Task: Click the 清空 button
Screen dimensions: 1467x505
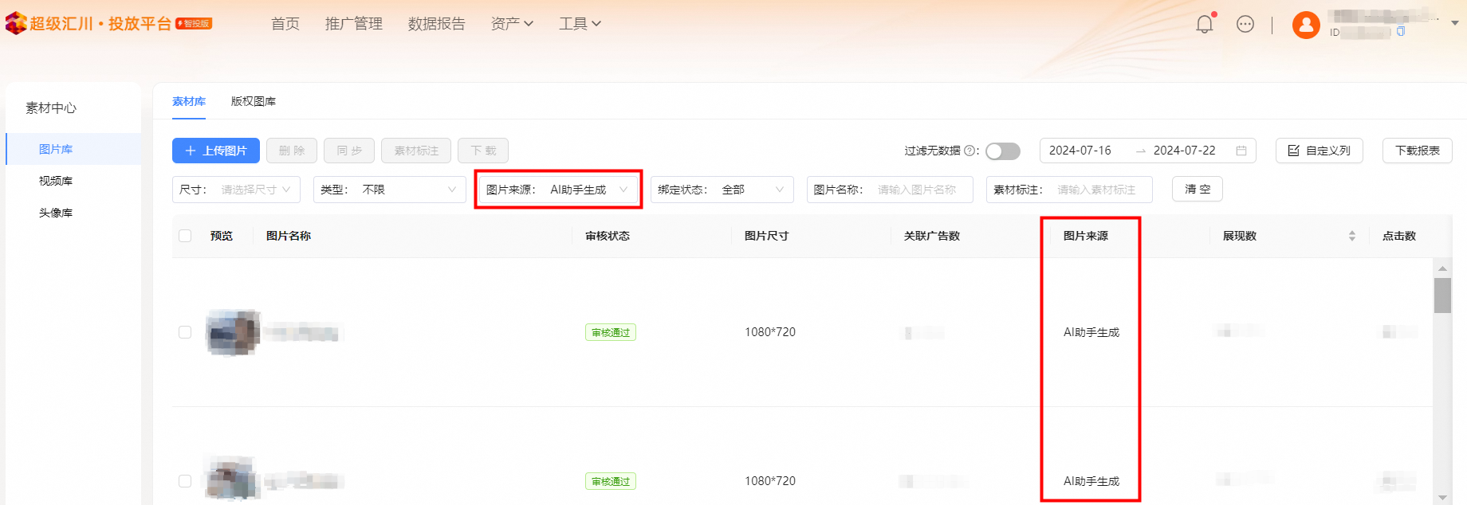Action: click(1198, 190)
